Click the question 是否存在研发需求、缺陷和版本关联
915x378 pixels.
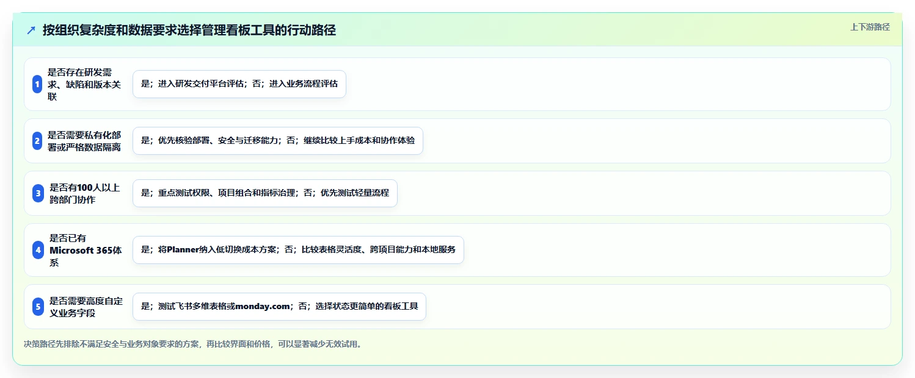[x=84, y=84]
